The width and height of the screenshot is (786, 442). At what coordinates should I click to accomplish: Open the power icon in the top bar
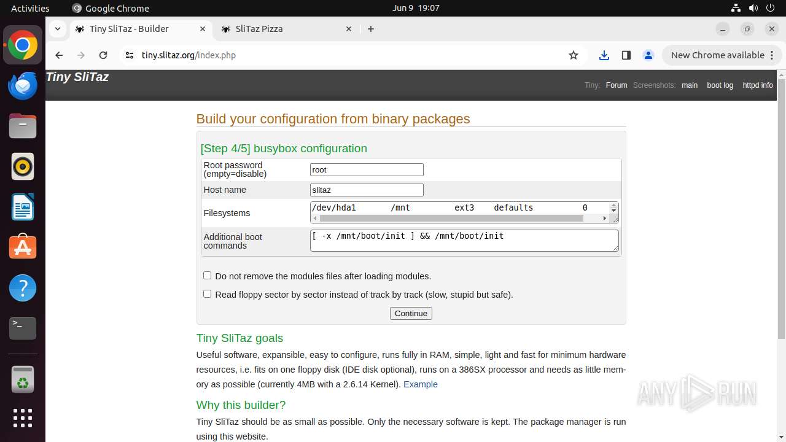point(771,8)
